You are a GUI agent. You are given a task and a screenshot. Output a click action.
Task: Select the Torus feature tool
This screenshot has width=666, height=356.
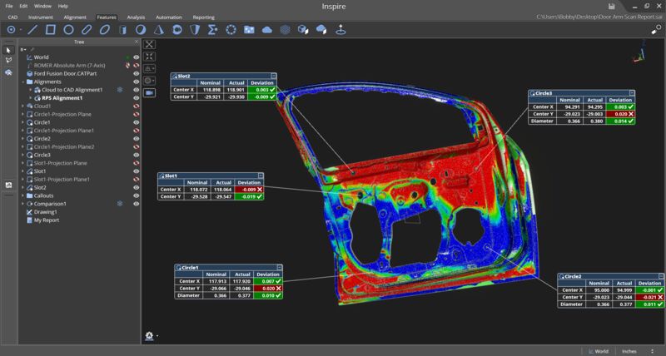click(176, 30)
